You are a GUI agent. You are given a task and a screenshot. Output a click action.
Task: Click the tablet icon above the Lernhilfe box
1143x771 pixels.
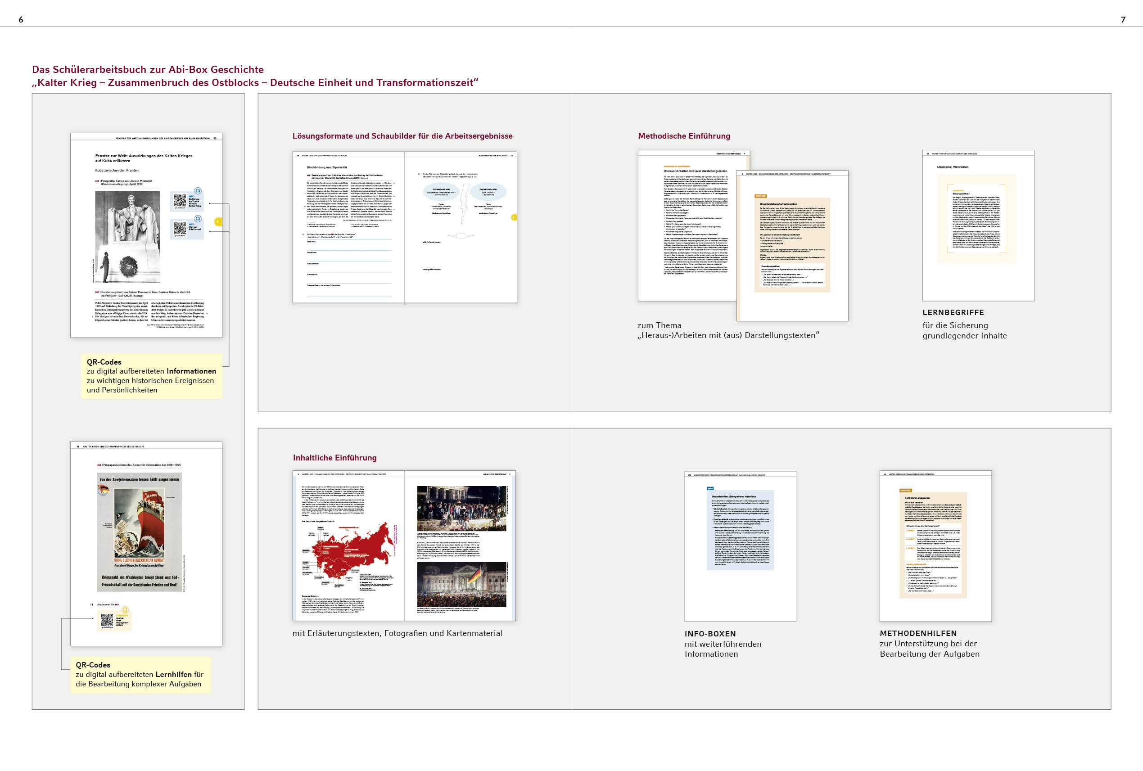pos(125,610)
